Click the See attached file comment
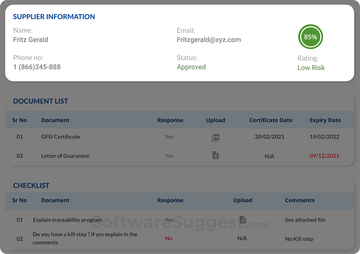This screenshot has height=254, width=360. point(305,220)
